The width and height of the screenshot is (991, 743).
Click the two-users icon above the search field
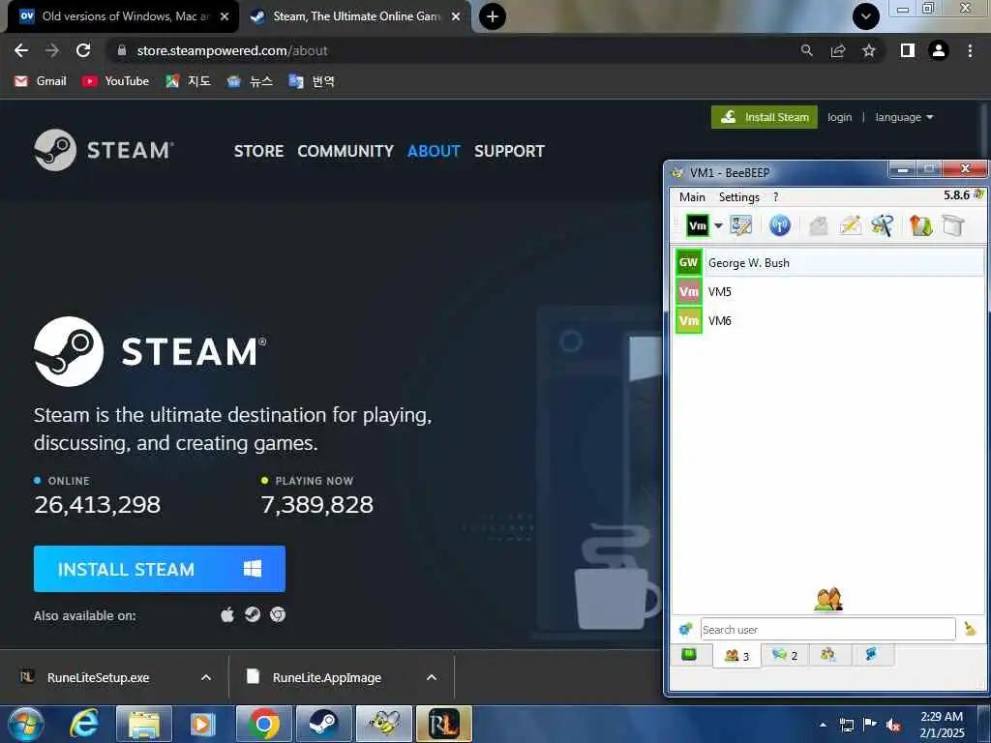point(828,600)
